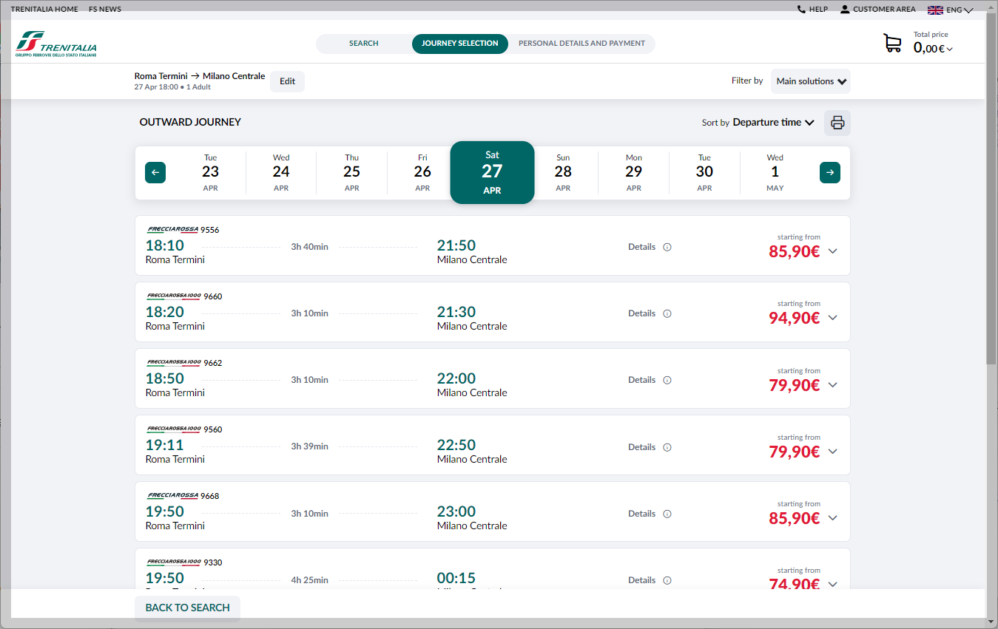Expand the 85,90€ fare for 18:10 train
This screenshot has height=629, width=998.
pos(833,251)
